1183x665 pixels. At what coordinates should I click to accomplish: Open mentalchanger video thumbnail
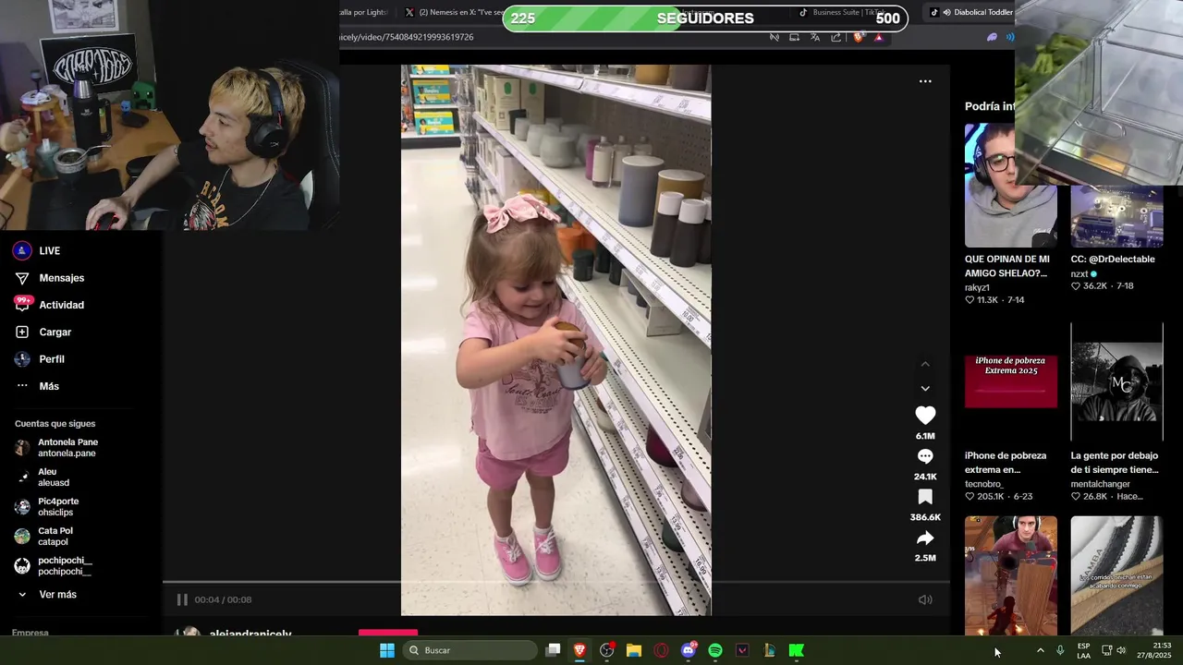point(1116,382)
